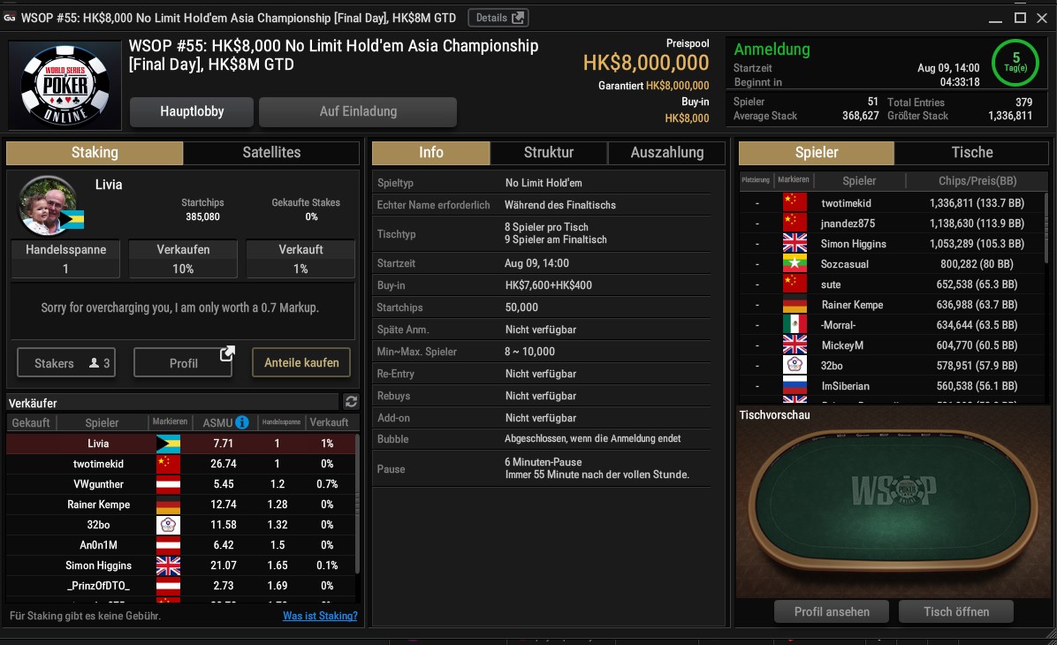Screen dimensions: 1057x645
Task: Switch to the Satellites tab
Action: coord(271,152)
